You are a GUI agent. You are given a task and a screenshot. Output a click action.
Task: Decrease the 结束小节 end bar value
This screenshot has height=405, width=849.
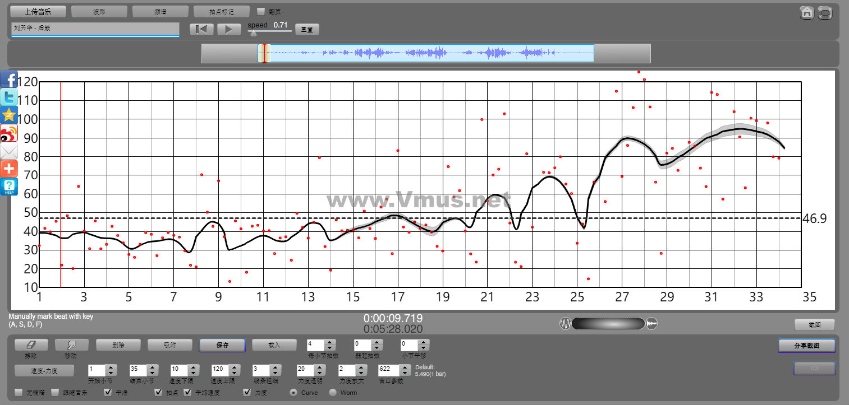(152, 373)
